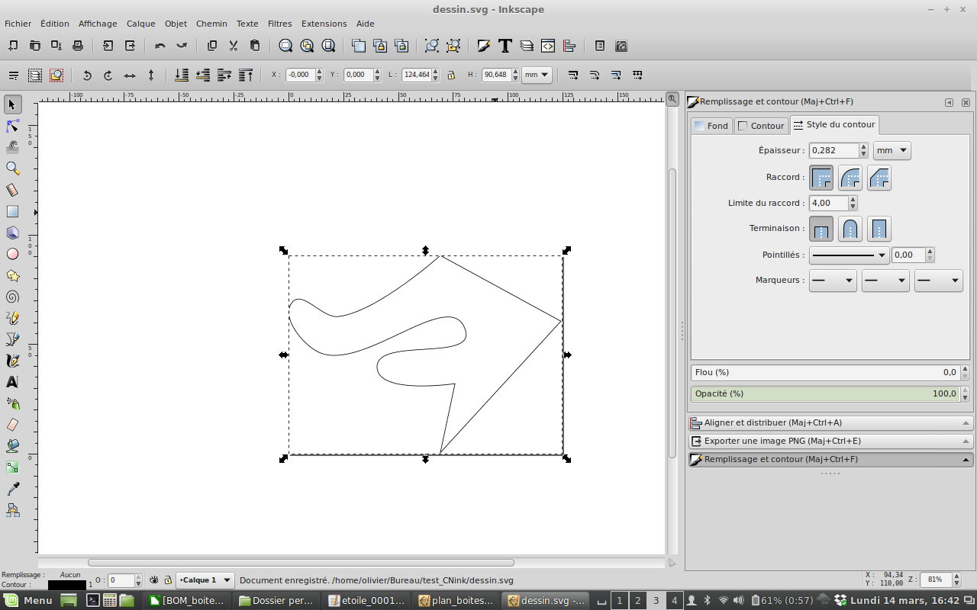
Task: Click the Limite du raccord field
Action: [x=828, y=204]
